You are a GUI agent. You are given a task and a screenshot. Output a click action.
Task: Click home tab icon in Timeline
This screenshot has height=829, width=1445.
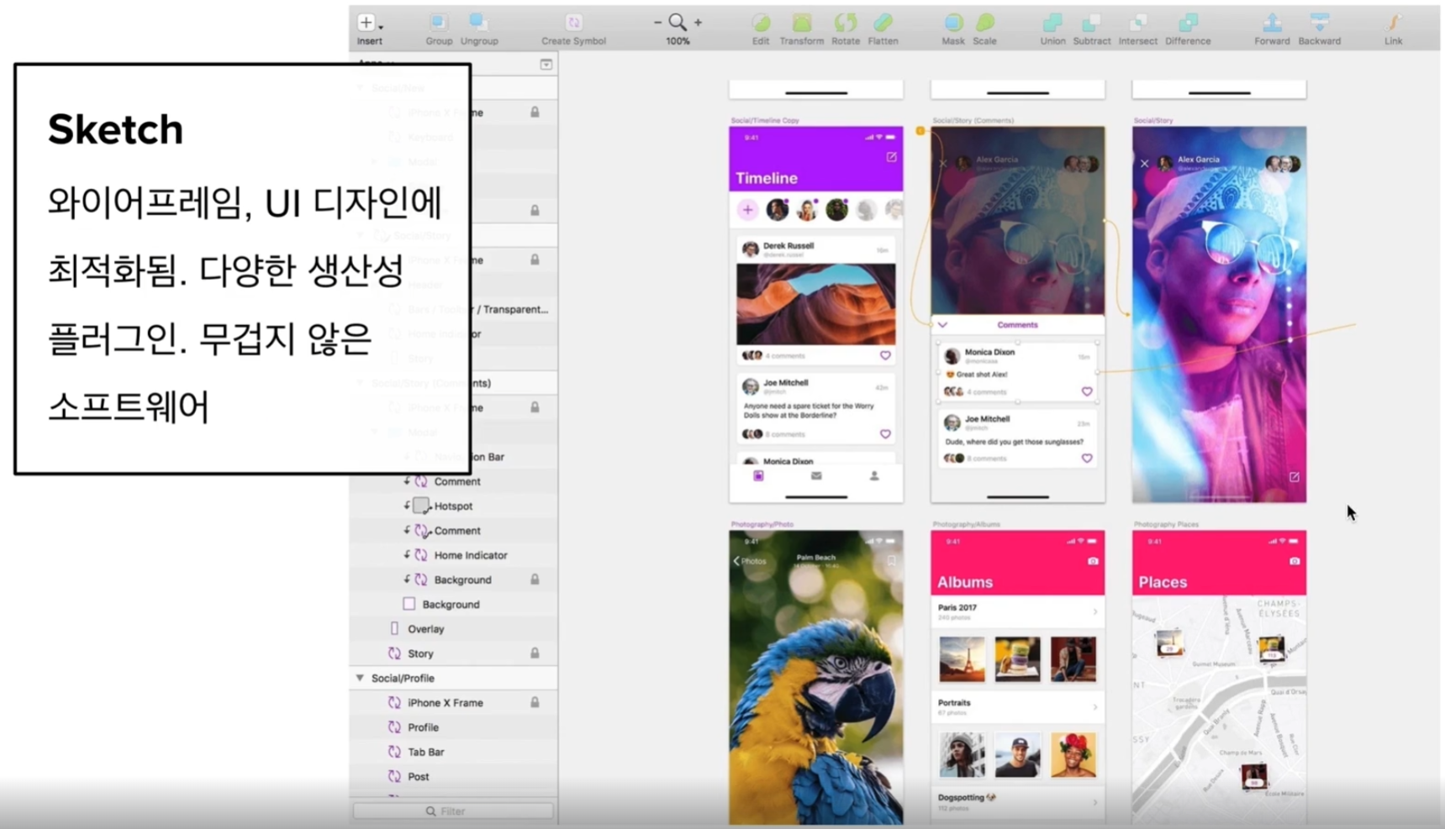pyautogui.click(x=758, y=476)
